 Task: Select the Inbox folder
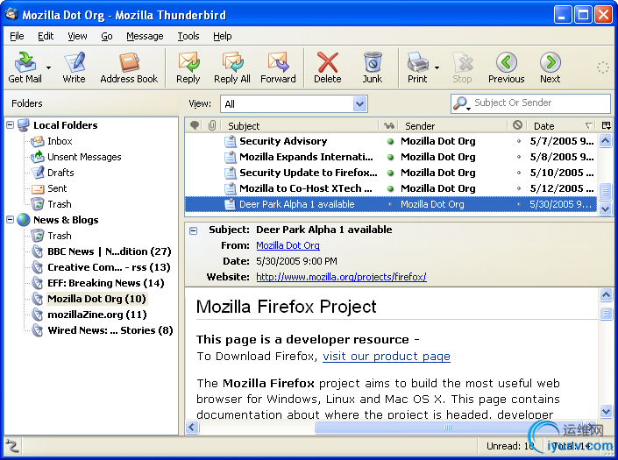coord(59,141)
